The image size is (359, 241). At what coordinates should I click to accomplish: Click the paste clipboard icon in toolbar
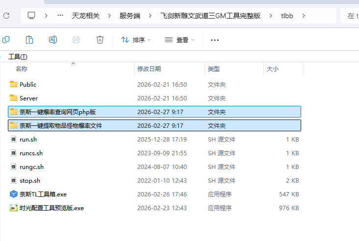pyautogui.click(x=29, y=40)
